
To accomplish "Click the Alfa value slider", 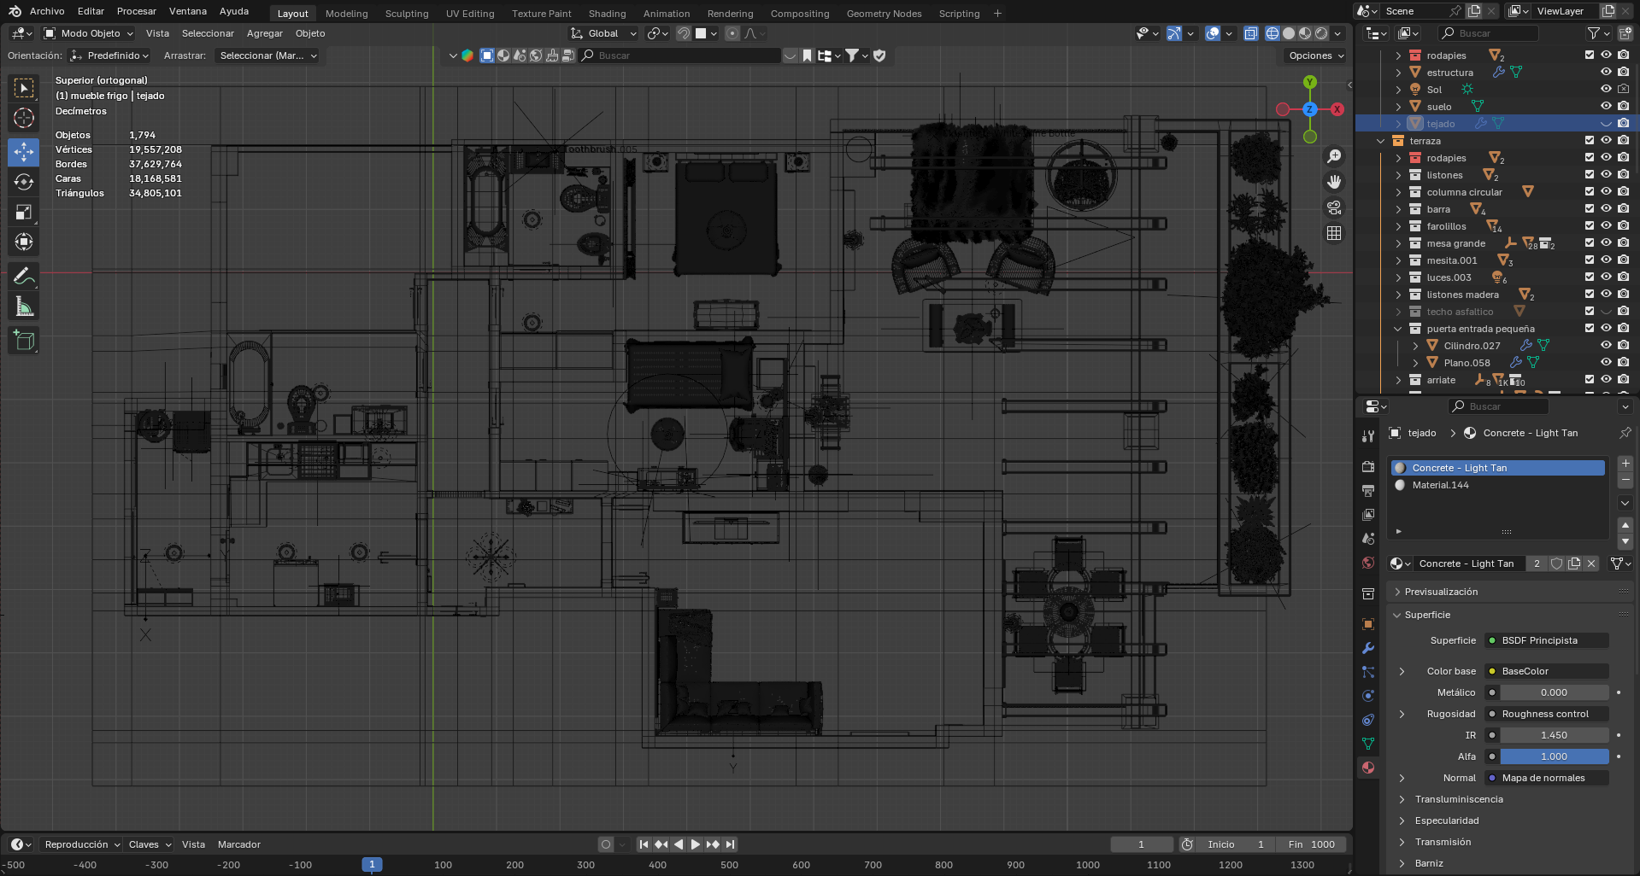I will (x=1553, y=756).
